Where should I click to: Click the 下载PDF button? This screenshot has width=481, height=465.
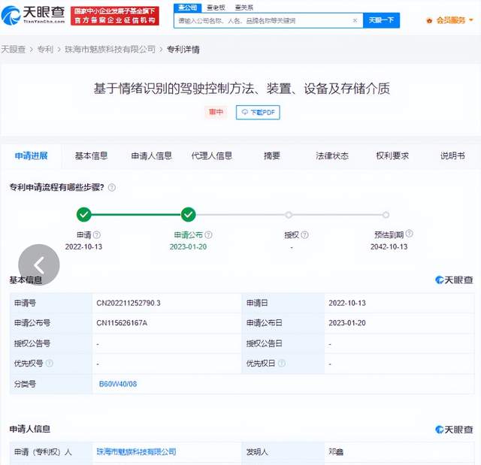(x=258, y=112)
